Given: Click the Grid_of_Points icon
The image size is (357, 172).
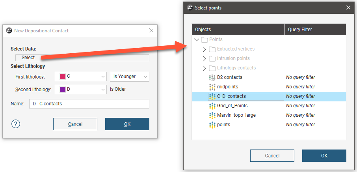Looking at the screenshot, I should coord(212,106).
